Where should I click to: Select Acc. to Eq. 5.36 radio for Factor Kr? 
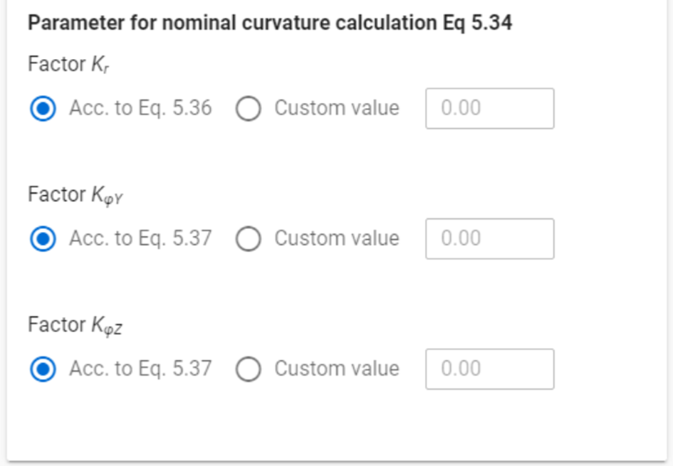(x=43, y=108)
